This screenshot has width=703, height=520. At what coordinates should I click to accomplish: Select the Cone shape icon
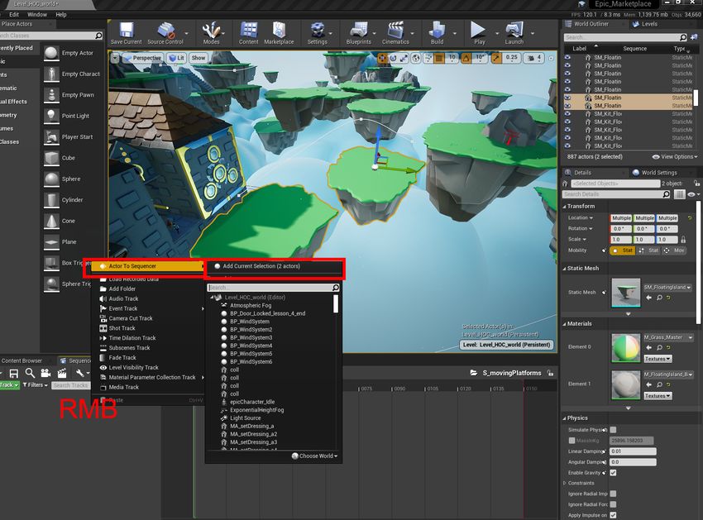coord(51,221)
